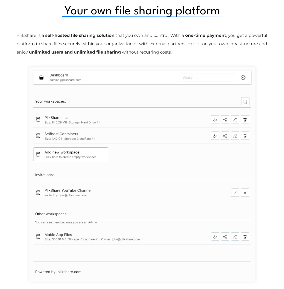Click the Powered by: plikshare.com footer link
Screen dimensions: 284x289
tap(58, 272)
